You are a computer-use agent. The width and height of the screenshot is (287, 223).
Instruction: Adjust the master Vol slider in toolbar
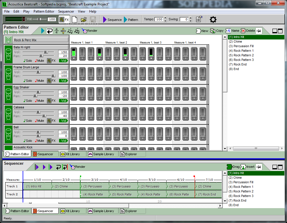pyautogui.click(x=39, y=19)
